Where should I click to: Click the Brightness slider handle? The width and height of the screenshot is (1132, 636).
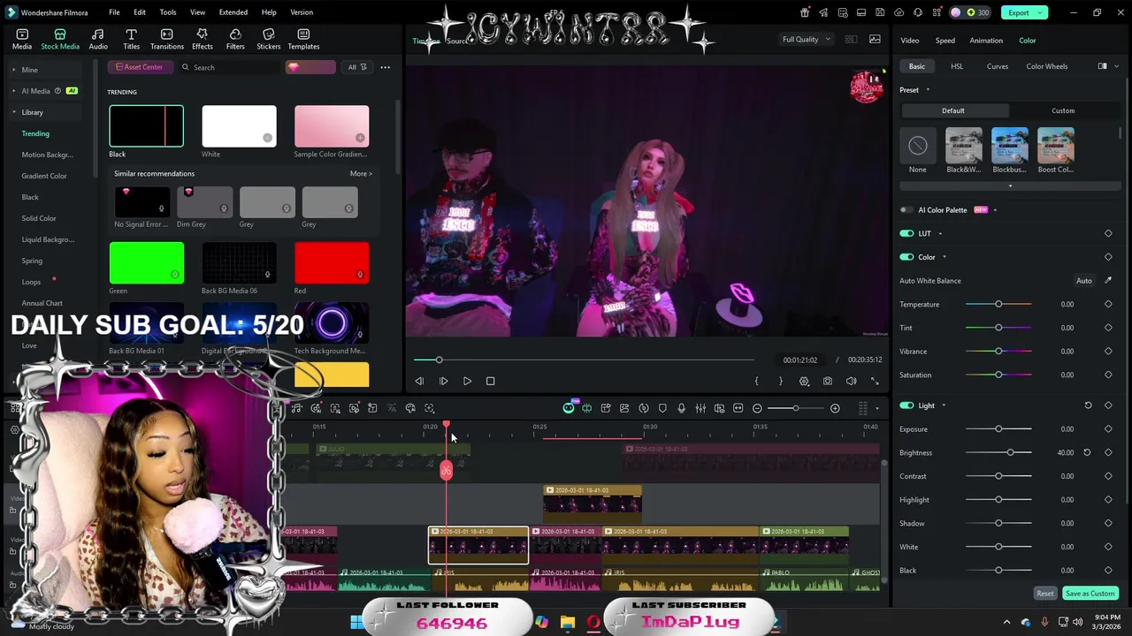pos(1011,452)
